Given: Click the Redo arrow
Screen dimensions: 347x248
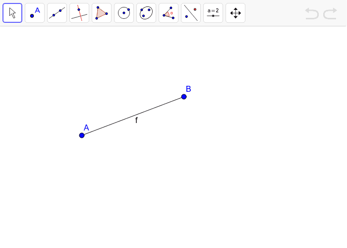Looking at the screenshot, I should (330, 13).
